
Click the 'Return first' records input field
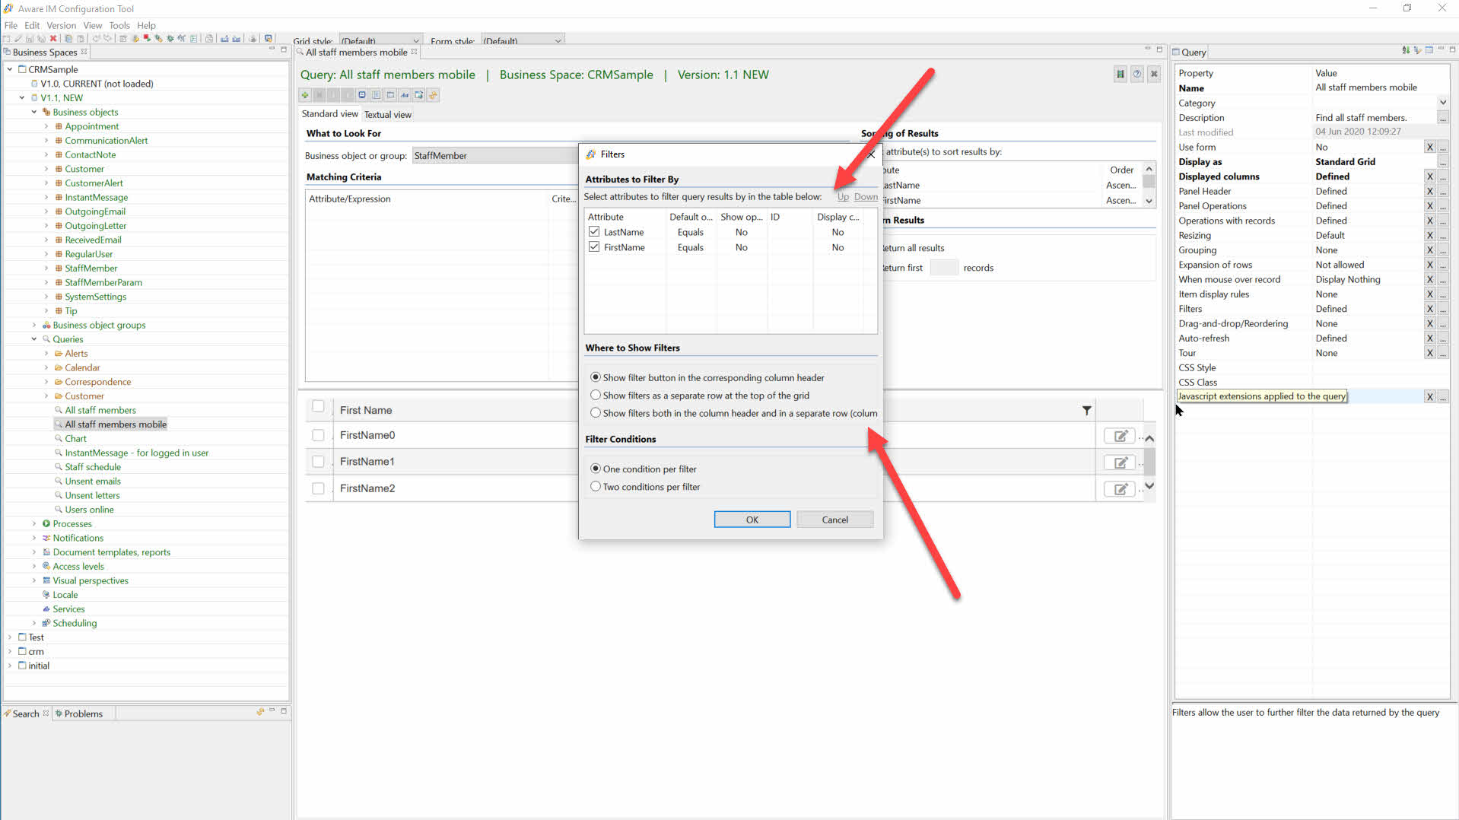[943, 268]
